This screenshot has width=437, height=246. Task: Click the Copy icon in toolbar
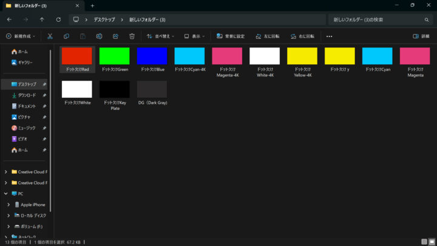pyautogui.click(x=66, y=36)
